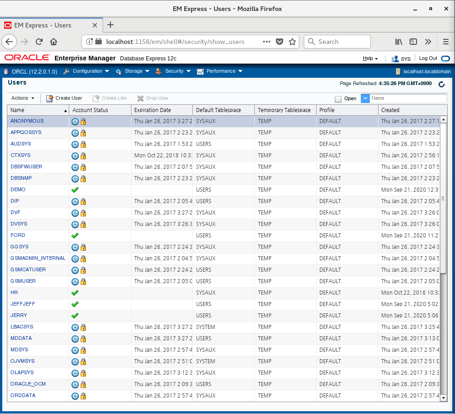
Task: Focus the Name filter input field
Action: click(408, 98)
